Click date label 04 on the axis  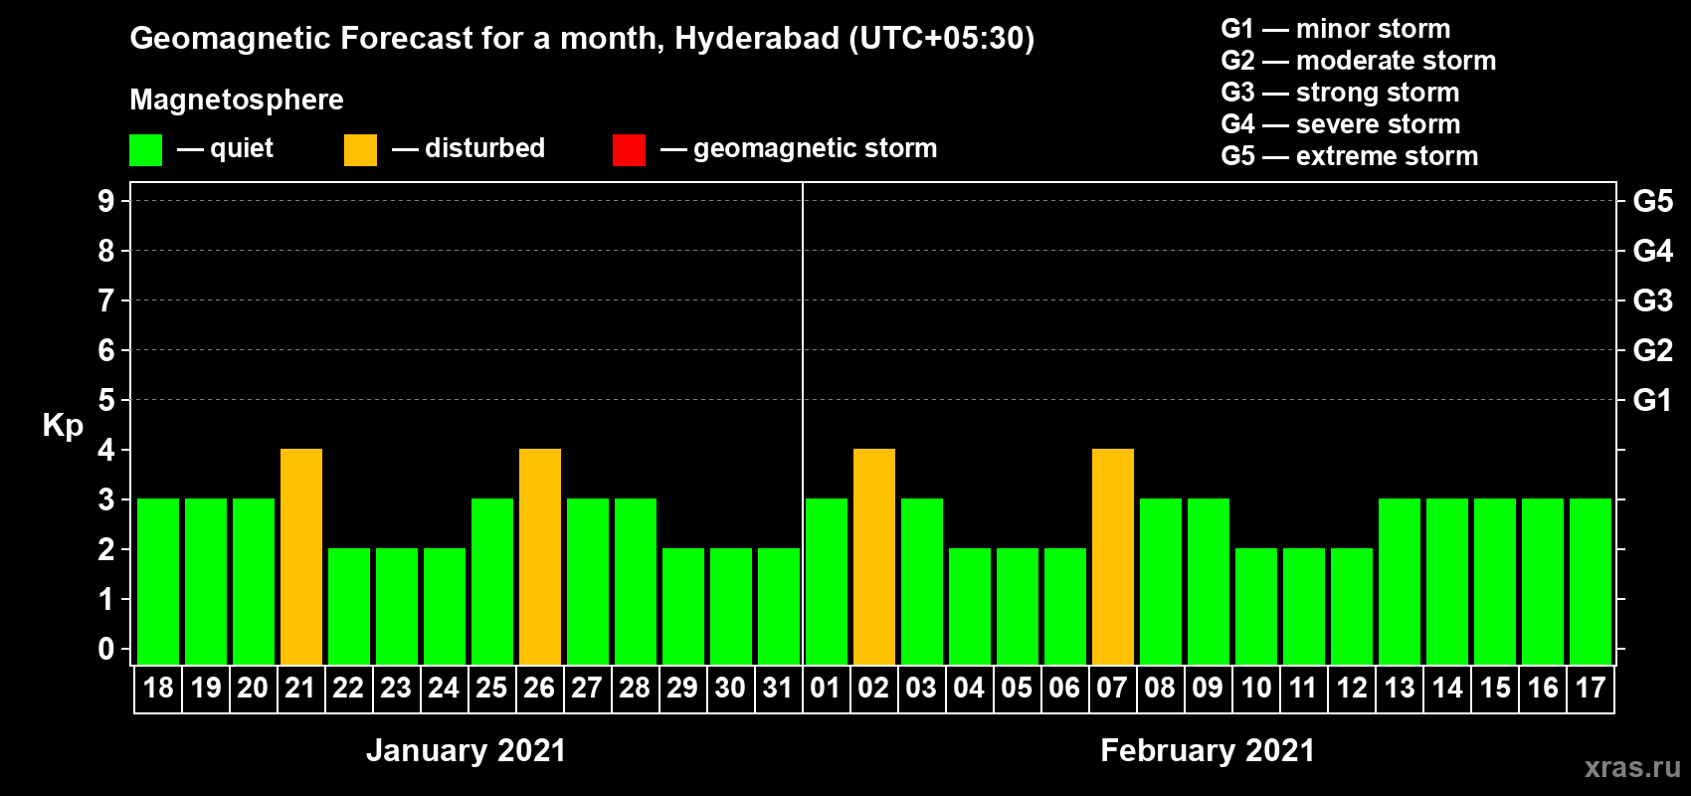pos(969,689)
